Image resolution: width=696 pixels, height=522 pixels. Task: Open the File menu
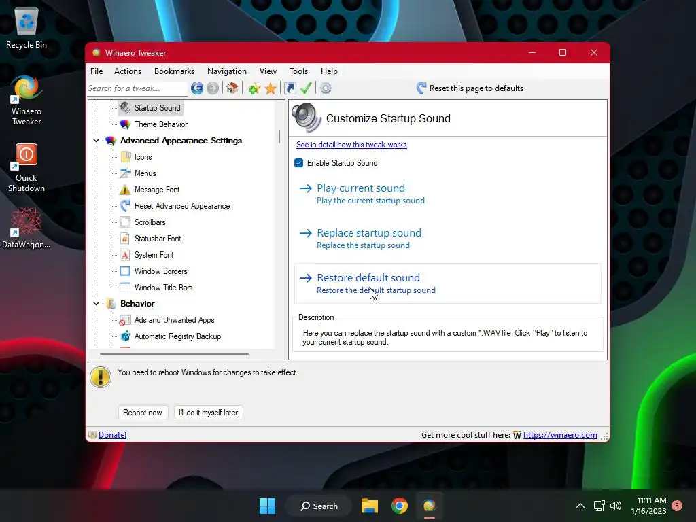(x=97, y=71)
